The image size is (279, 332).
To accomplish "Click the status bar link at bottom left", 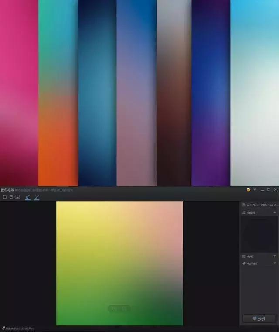I will coord(19,329).
